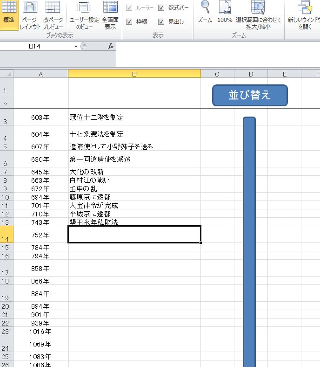Select column C header
Viewport: 320px width, 367px height.
pos(217,74)
